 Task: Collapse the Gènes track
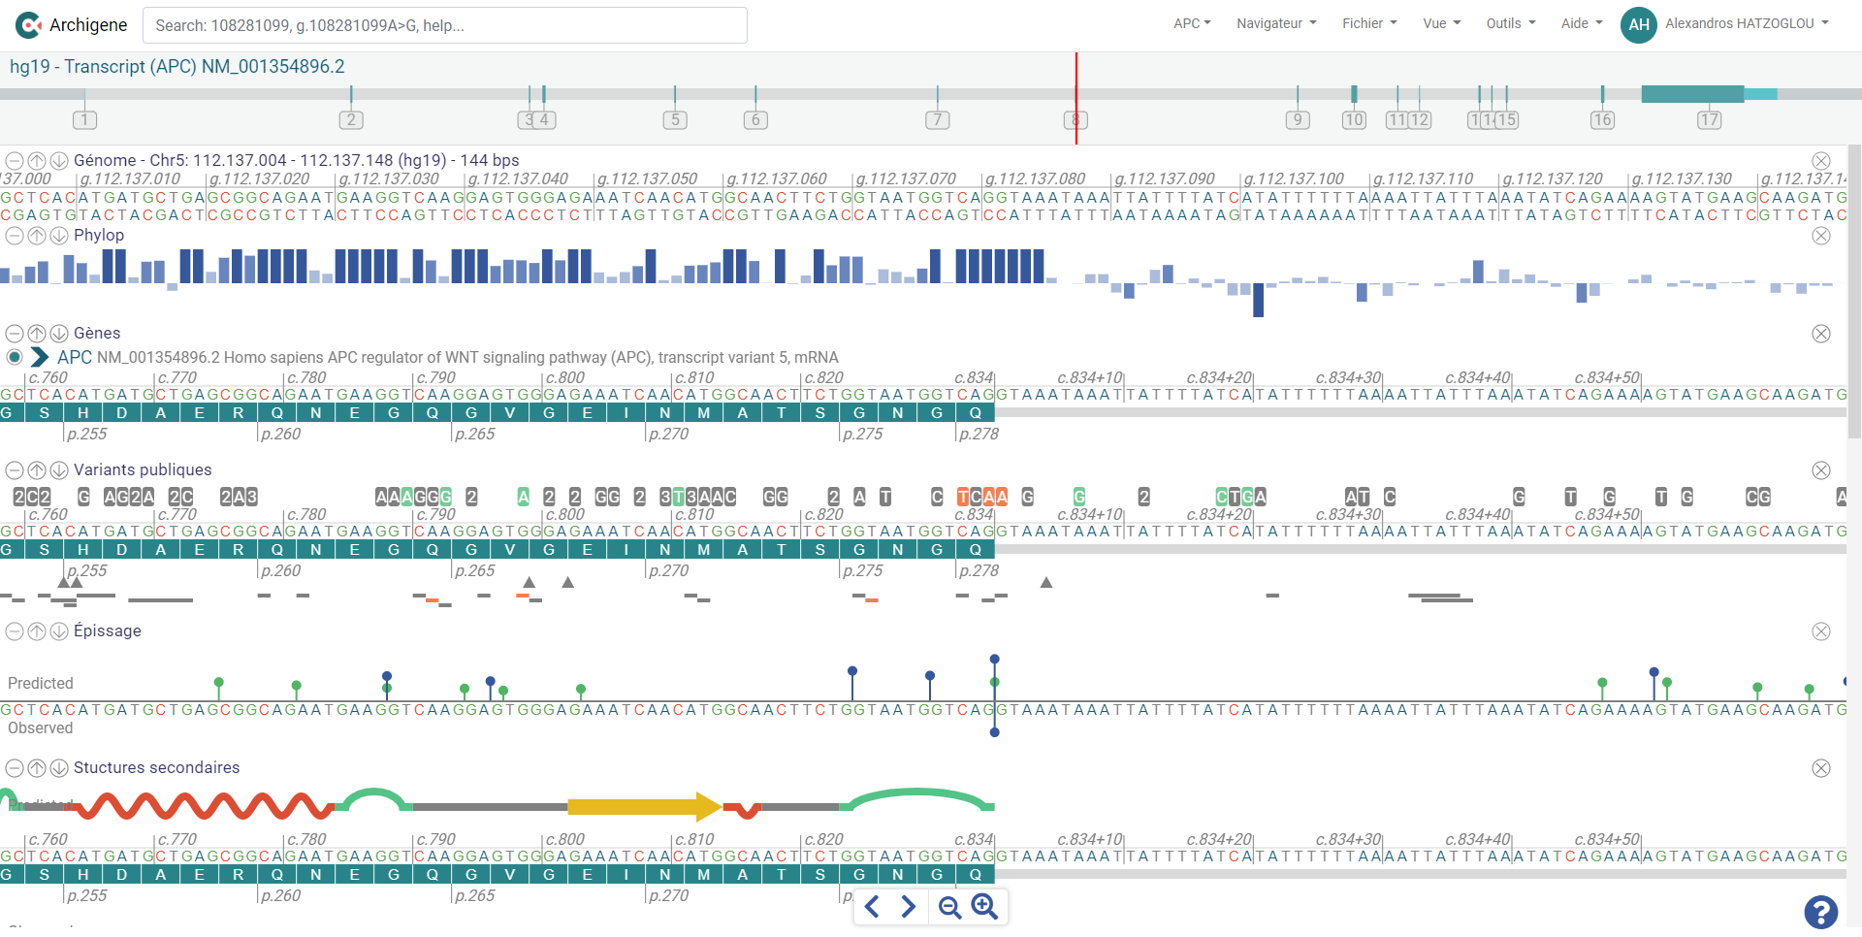click(x=15, y=334)
